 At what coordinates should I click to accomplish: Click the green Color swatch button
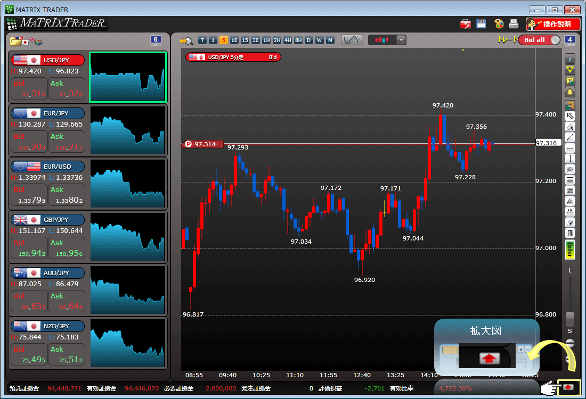coord(570,250)
